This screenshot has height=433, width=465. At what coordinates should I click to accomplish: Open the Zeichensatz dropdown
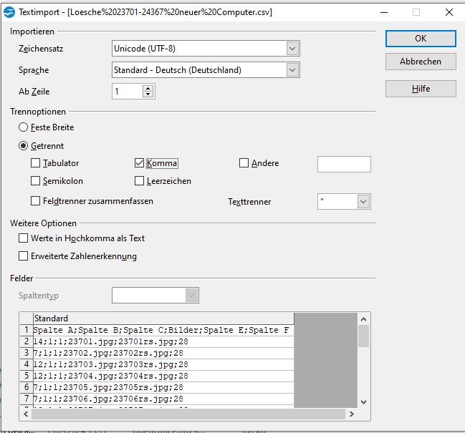click(x=292, y=49)
